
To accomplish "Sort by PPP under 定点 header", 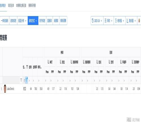I will [x=101, y=72].
